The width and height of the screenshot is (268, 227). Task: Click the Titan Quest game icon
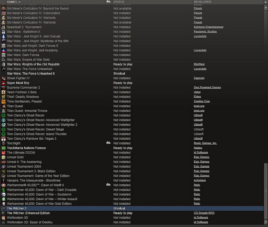point(3,106)
